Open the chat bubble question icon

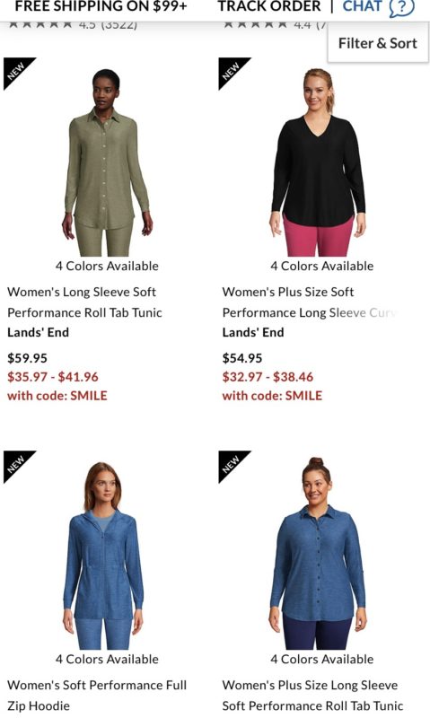[401, 8]
